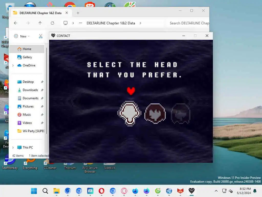Viewport: 262px width, 197px height.
Task: Select the AVG Secure Browser desktop shortcut
Action: (90, 168)
